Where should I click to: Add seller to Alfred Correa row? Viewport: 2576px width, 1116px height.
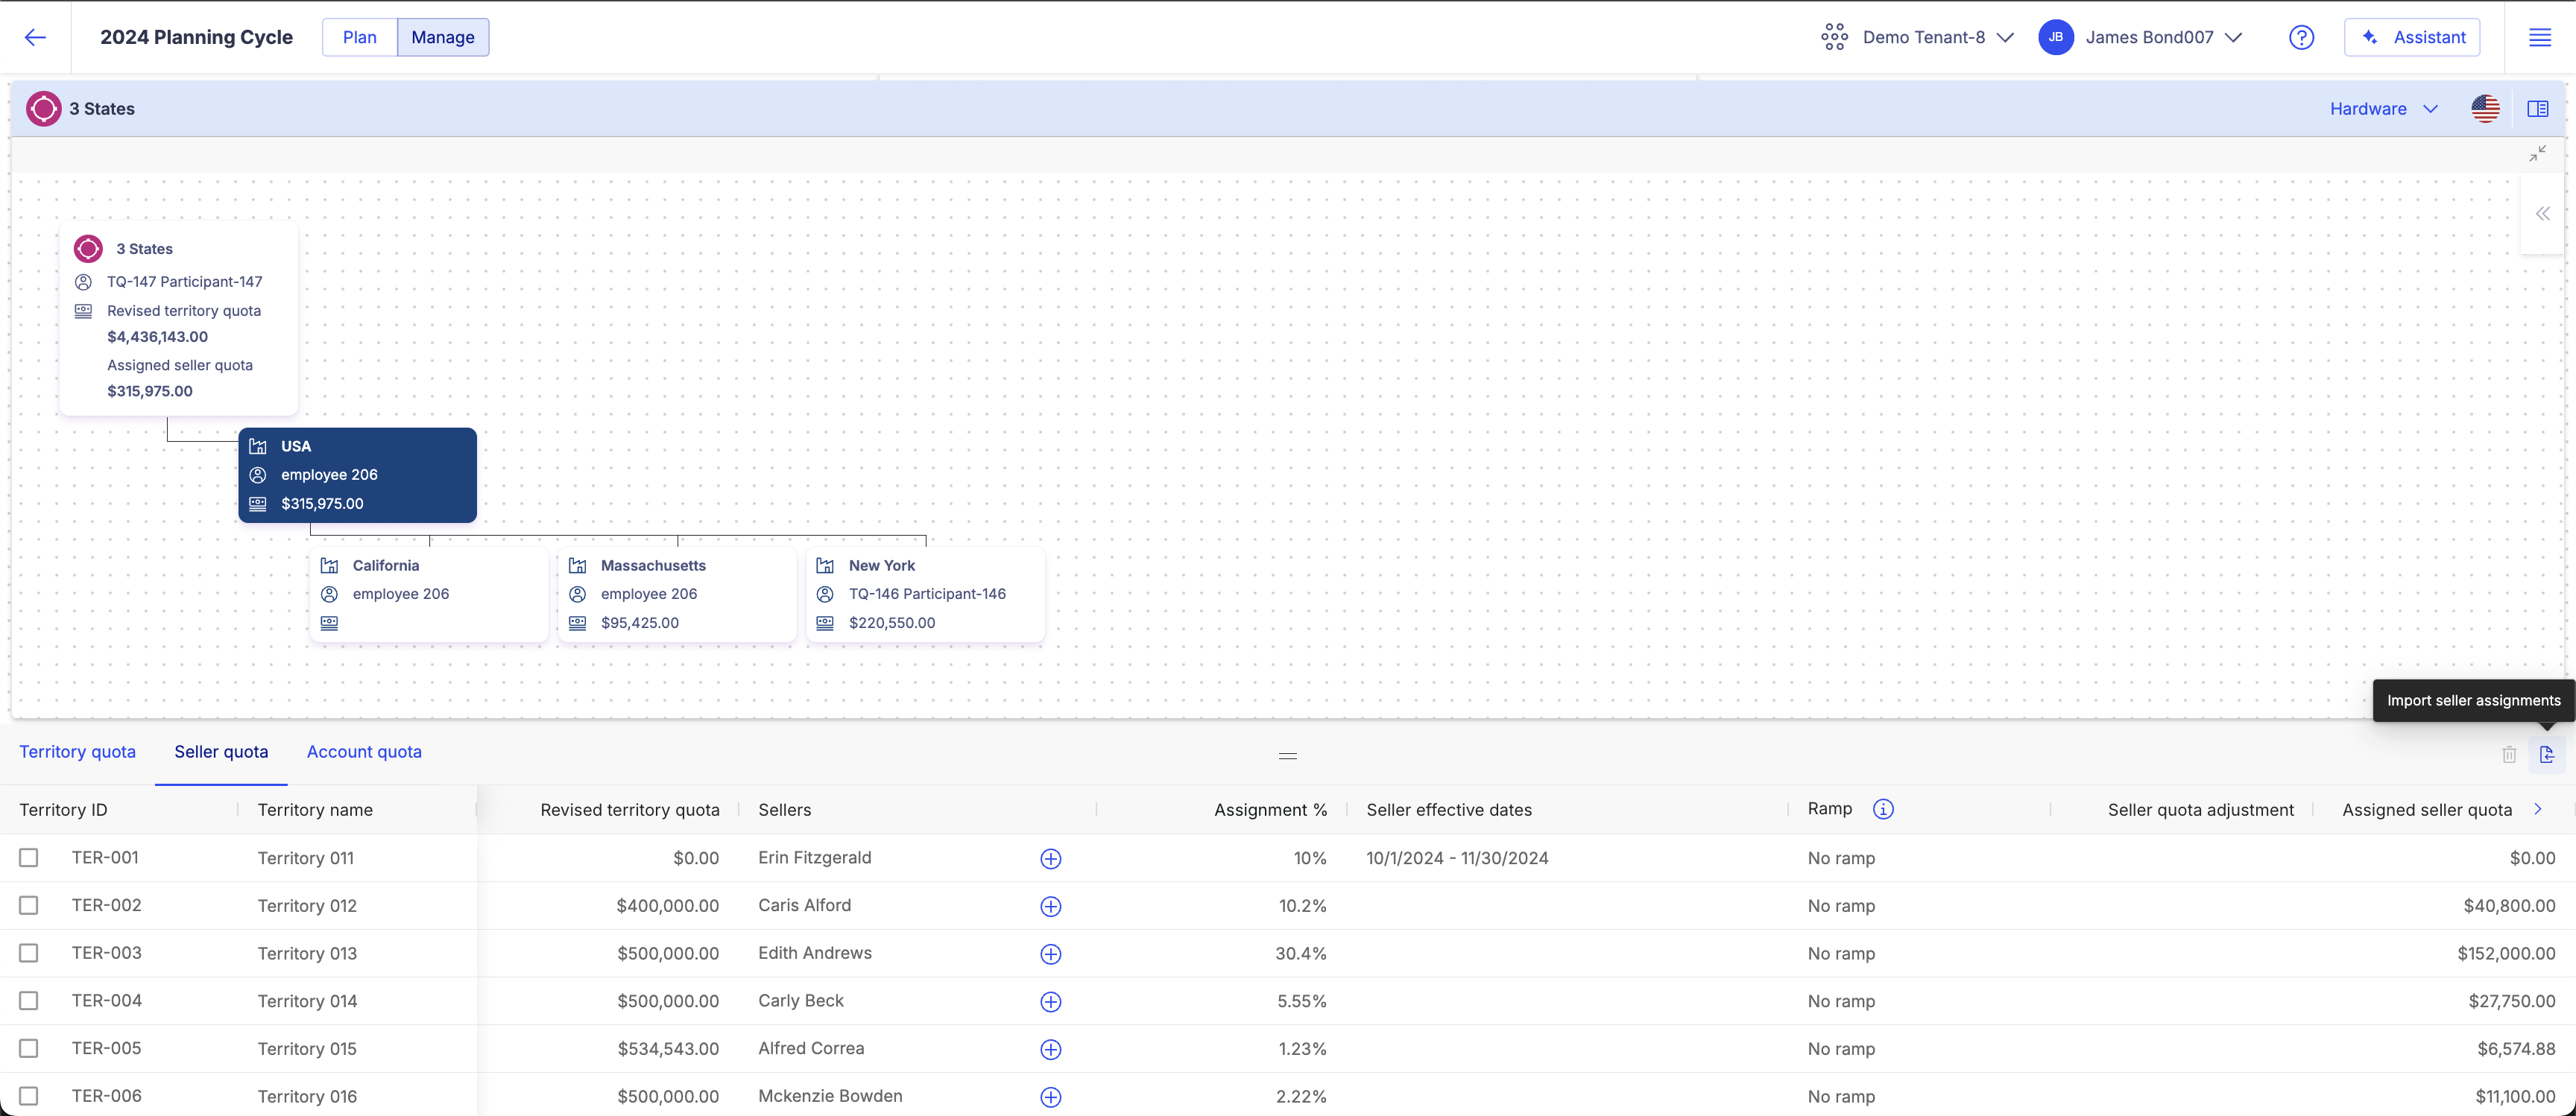pos(1050,1049)
